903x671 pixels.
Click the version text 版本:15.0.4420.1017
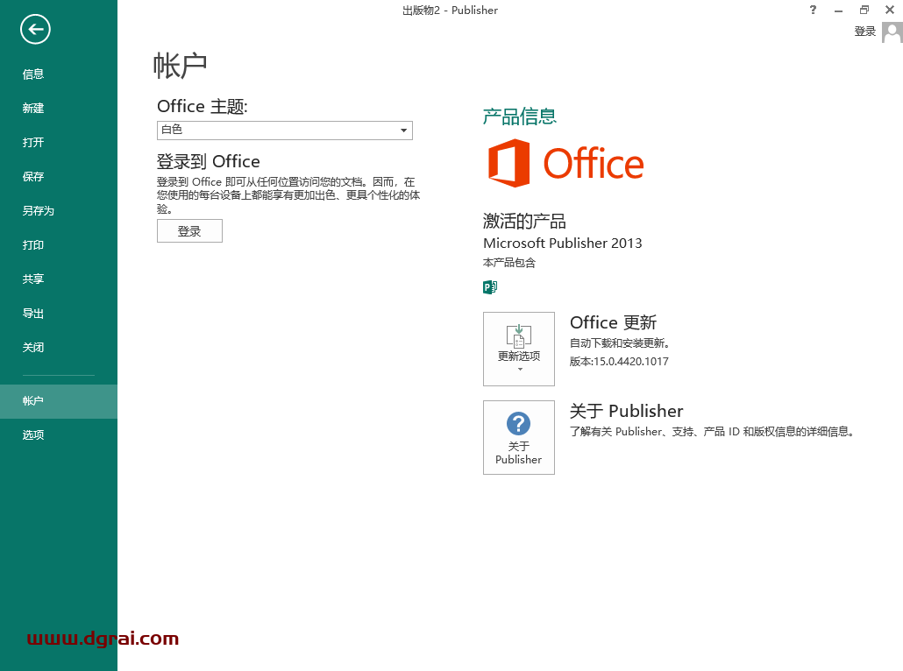[619, 362]
